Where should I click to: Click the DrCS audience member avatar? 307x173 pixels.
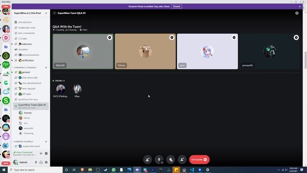(x=61, y=89)
